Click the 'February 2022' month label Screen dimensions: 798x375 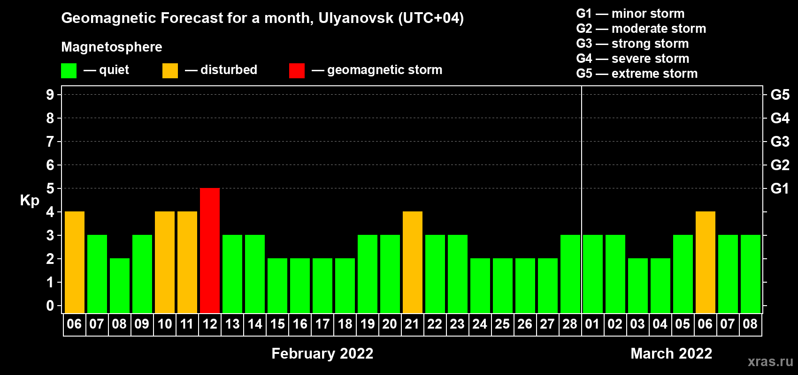322,353
